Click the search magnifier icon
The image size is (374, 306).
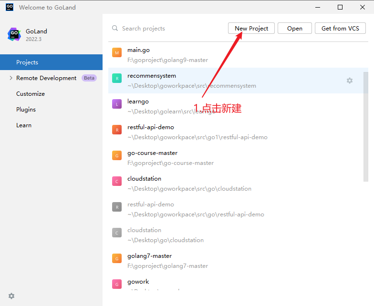coord(115,28)
